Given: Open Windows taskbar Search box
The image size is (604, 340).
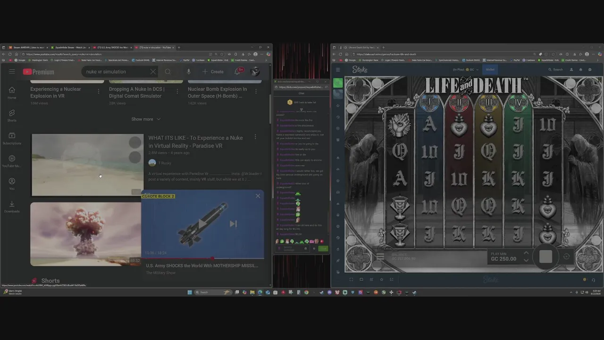Looking at the screenshot, I should click(x=212, y=292).
